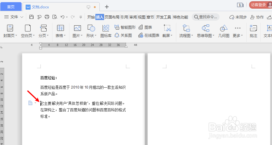Select the Insert (插入) ribbon tab
This screenshot has height=145, width=272.
[x=100, y=17]
